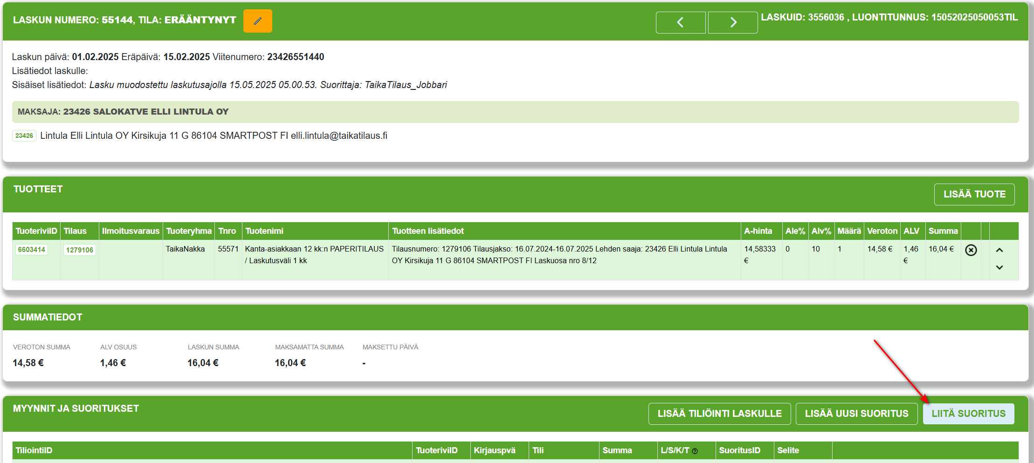
Task: Remove product row with circled X icon
Action: click(x=971, y=250)
